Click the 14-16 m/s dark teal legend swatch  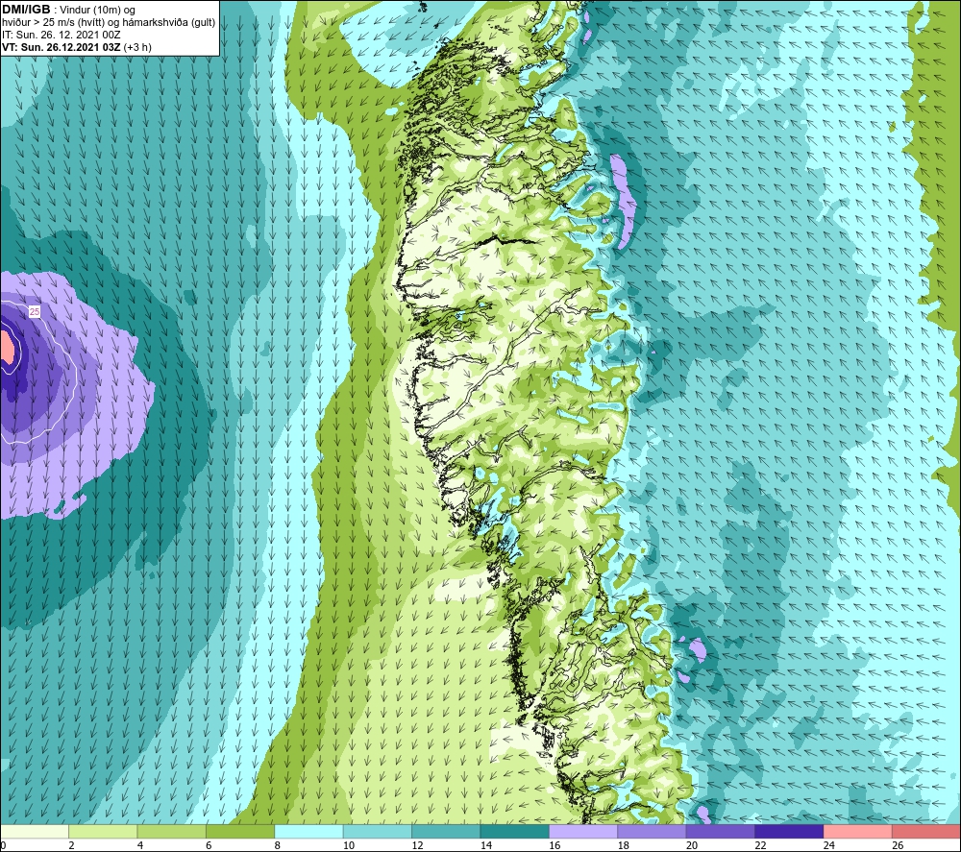pos(515,831)
